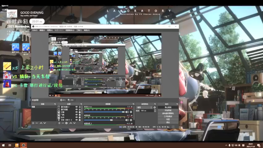Open the right blue waveform desktop shortcut
The image size is (263, 148).
[x=26, y=47]
